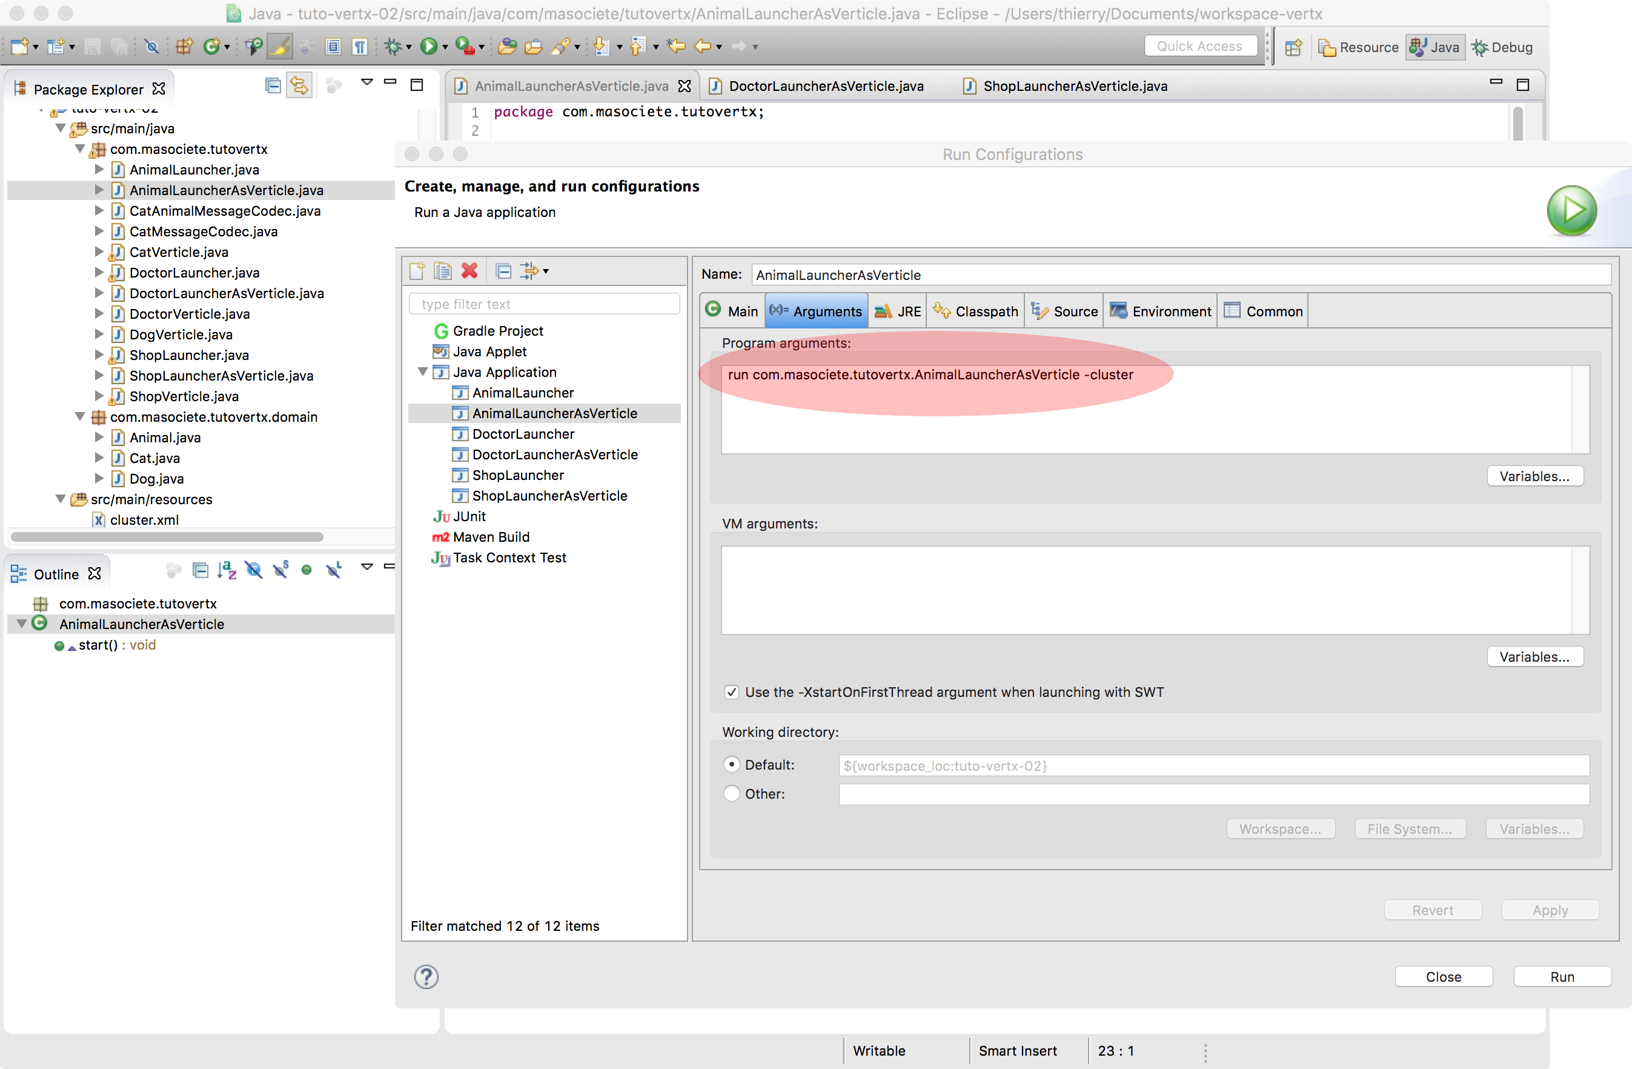
Task: Click the green Run toolbar icon
Action: point(428,47)
